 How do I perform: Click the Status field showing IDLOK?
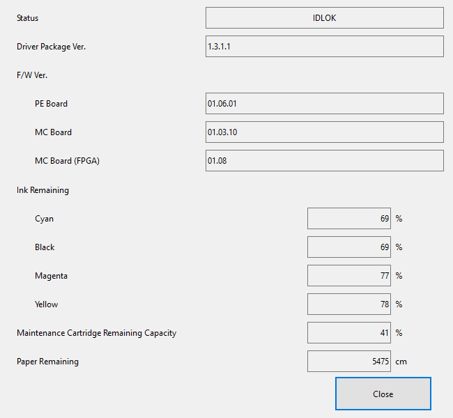[x=324, y=18]
